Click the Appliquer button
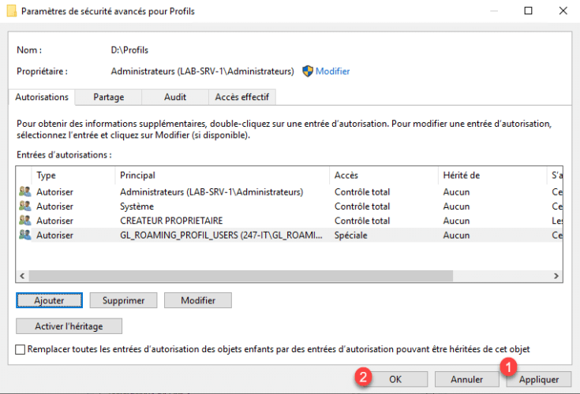The image size is (580, 394). pyautogui.click(x=538, y=379)
